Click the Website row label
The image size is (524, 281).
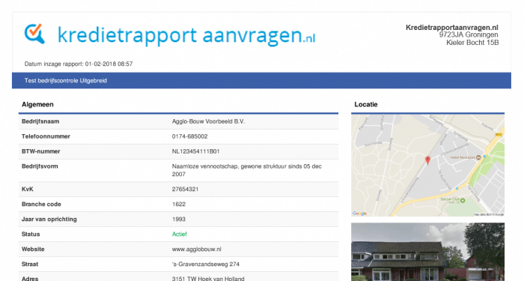[33, 250]
